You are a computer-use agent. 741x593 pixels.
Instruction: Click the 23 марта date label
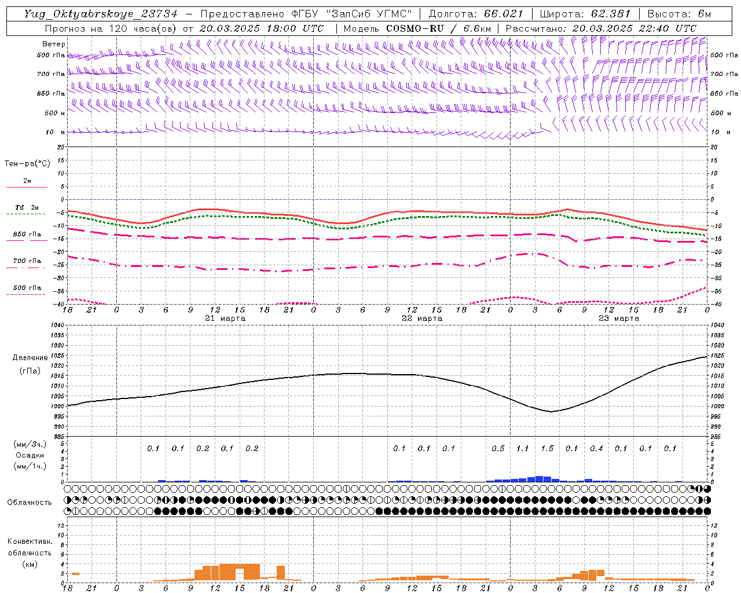pyautogui.click(x=619, y=319)
